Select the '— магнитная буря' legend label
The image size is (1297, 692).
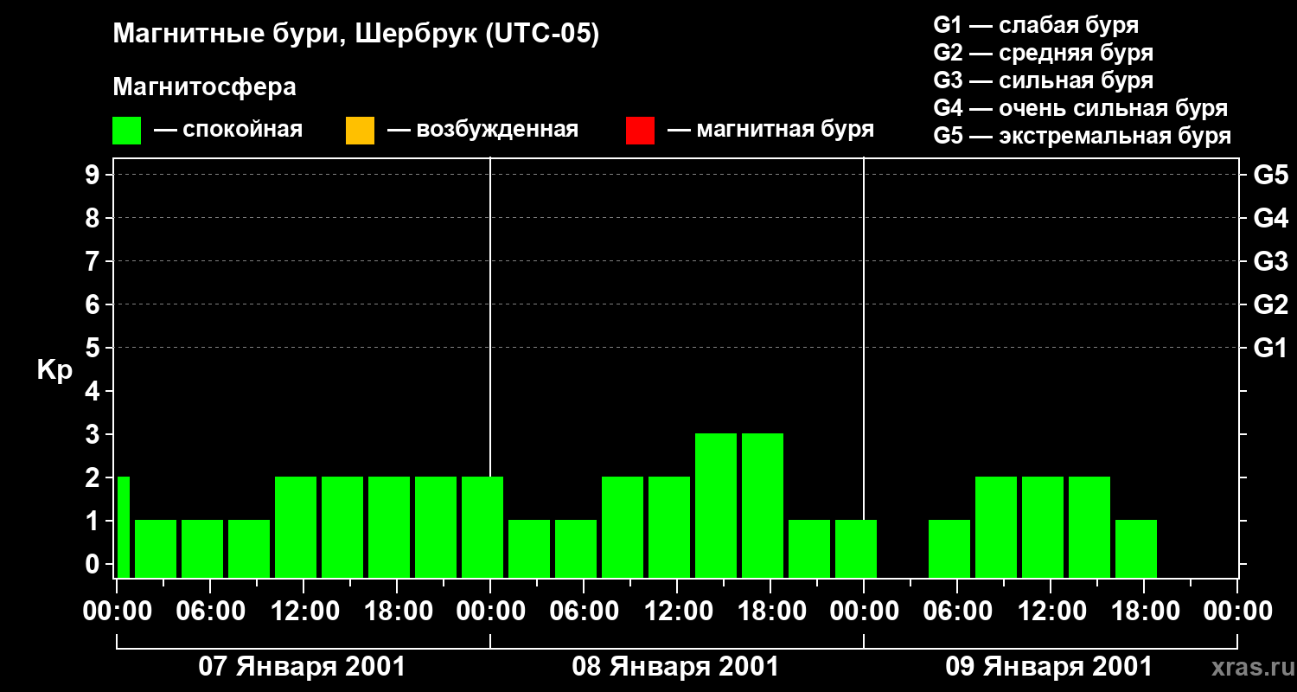[x=771, y=131]
